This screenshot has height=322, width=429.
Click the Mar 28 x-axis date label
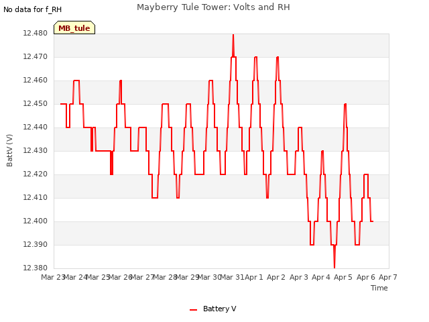[x=165, y=277]
